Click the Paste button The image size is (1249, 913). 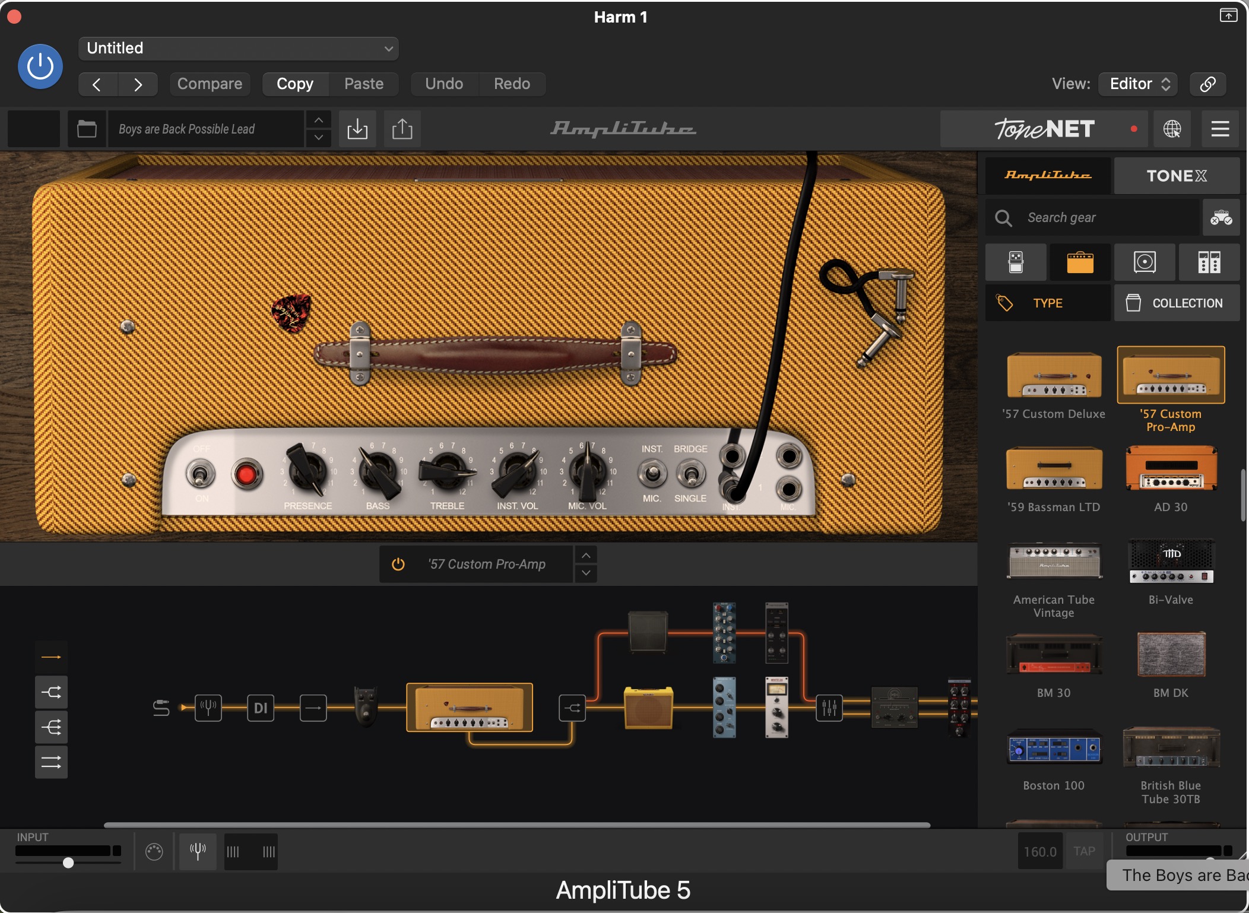point(364,84)
